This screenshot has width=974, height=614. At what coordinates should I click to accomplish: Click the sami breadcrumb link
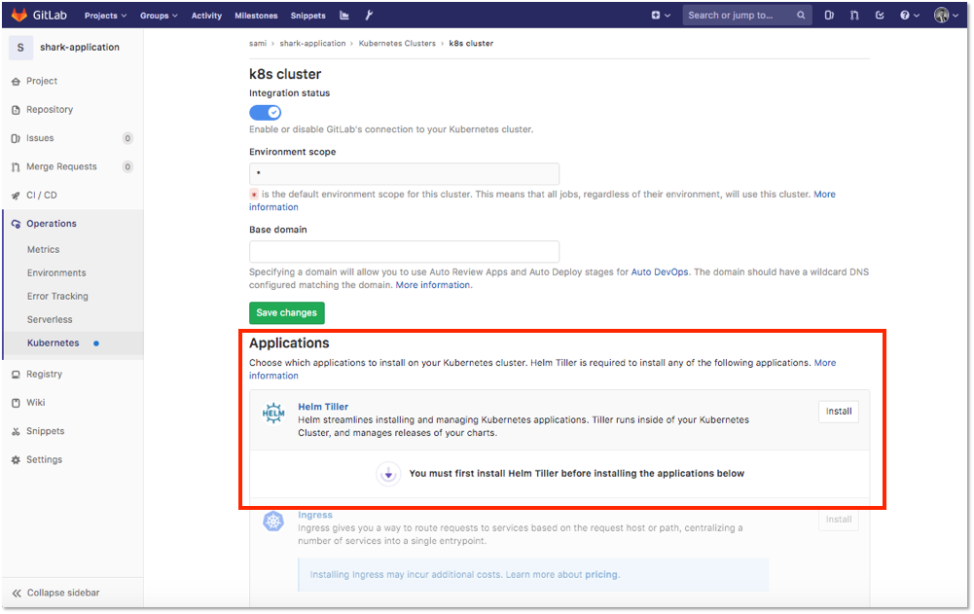pyautogui.click(x=258, y=44)
